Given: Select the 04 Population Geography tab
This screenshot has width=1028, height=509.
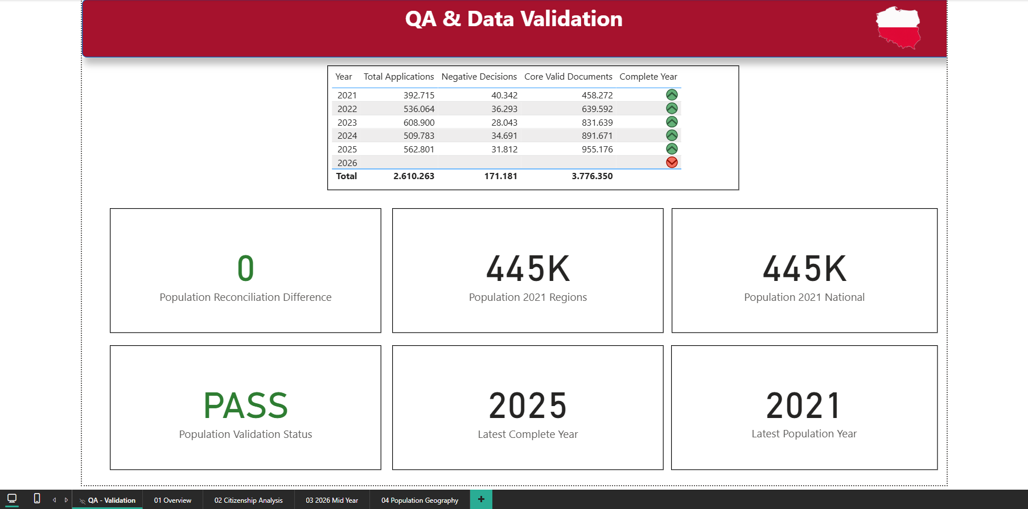Looking at the screenshot, I should [420, 500].
